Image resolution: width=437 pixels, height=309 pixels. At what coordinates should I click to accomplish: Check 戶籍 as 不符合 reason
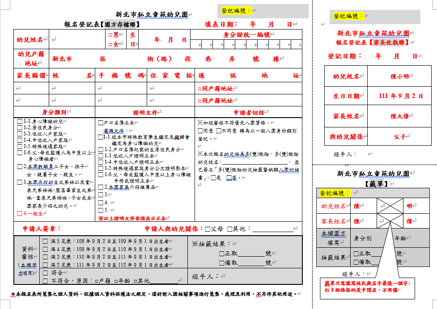pos(97,281)
